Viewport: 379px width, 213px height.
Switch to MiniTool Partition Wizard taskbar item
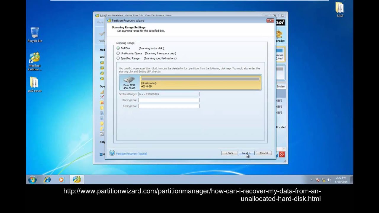[x=77, y=180]
